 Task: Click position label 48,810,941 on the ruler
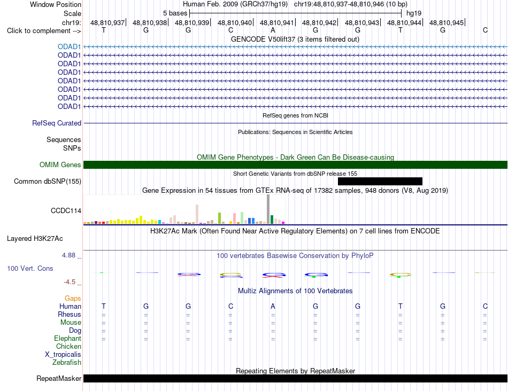(x=276, y=22)
